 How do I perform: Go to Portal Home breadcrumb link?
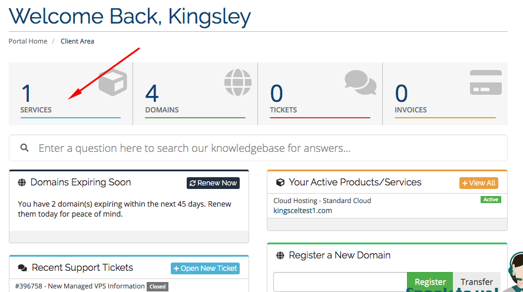(x=28, y=41)
